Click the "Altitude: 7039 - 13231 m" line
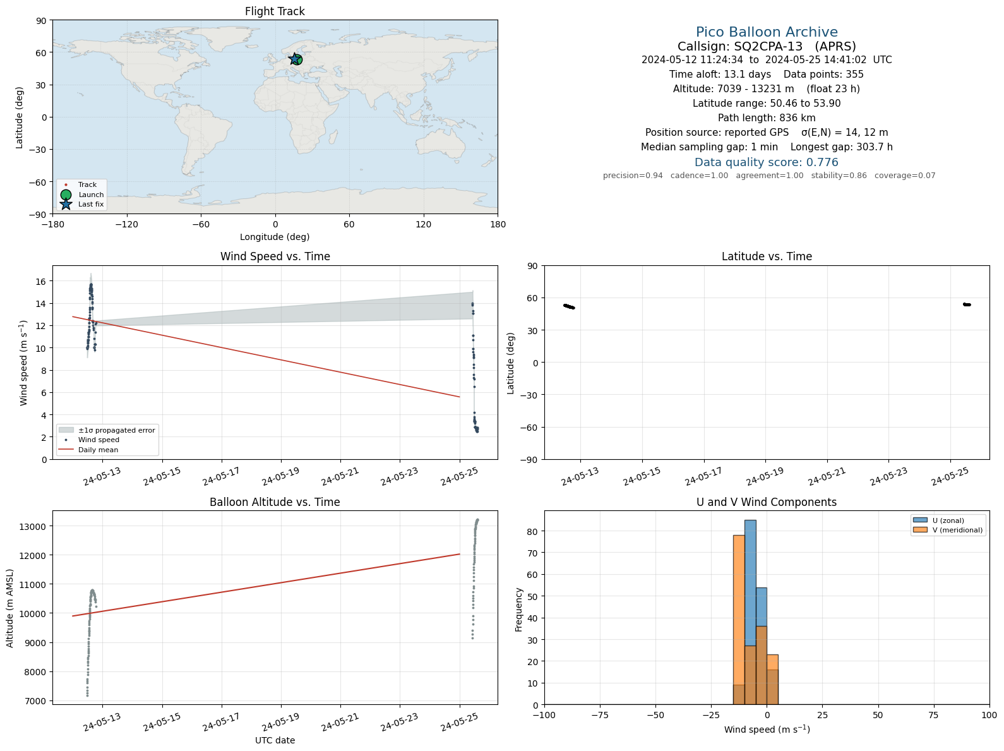 (x=767, y=89)
